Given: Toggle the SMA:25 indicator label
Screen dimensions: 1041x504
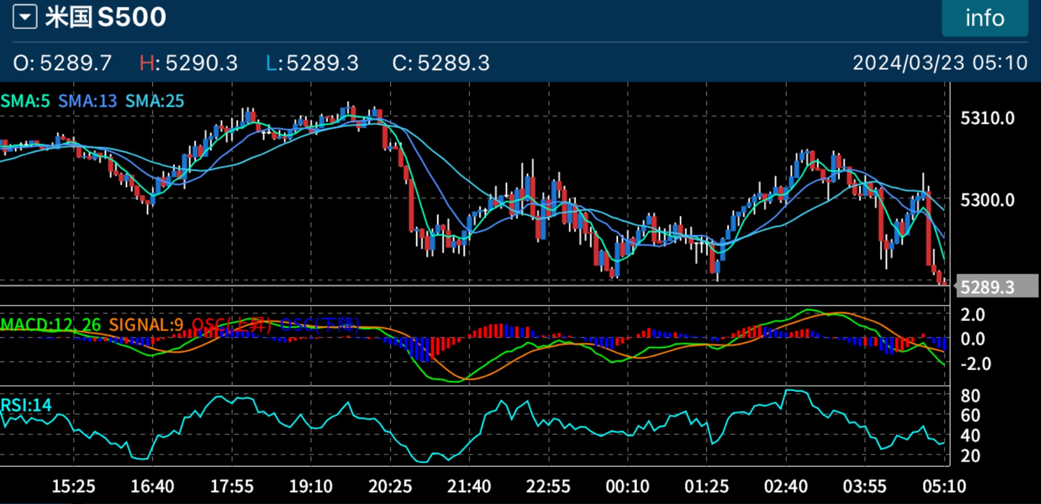Looking at the screenshot, I should coord(155,101).
